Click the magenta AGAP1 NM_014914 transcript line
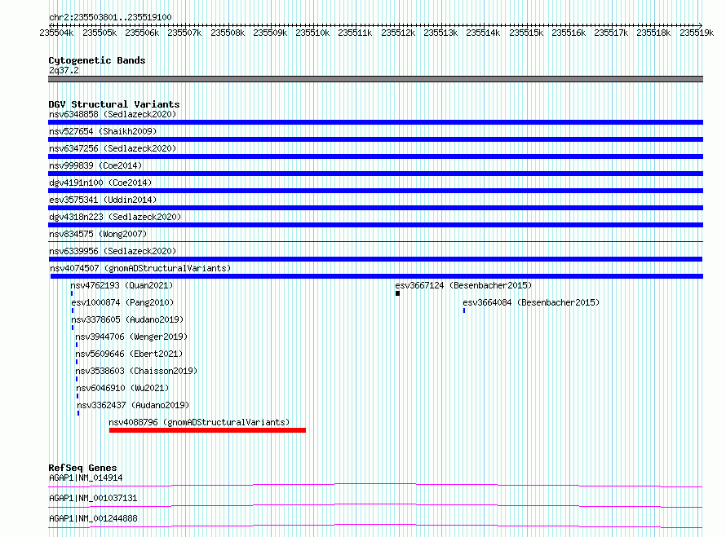The height and width of the screenshot is (537, 726). (x=375, y=485)
